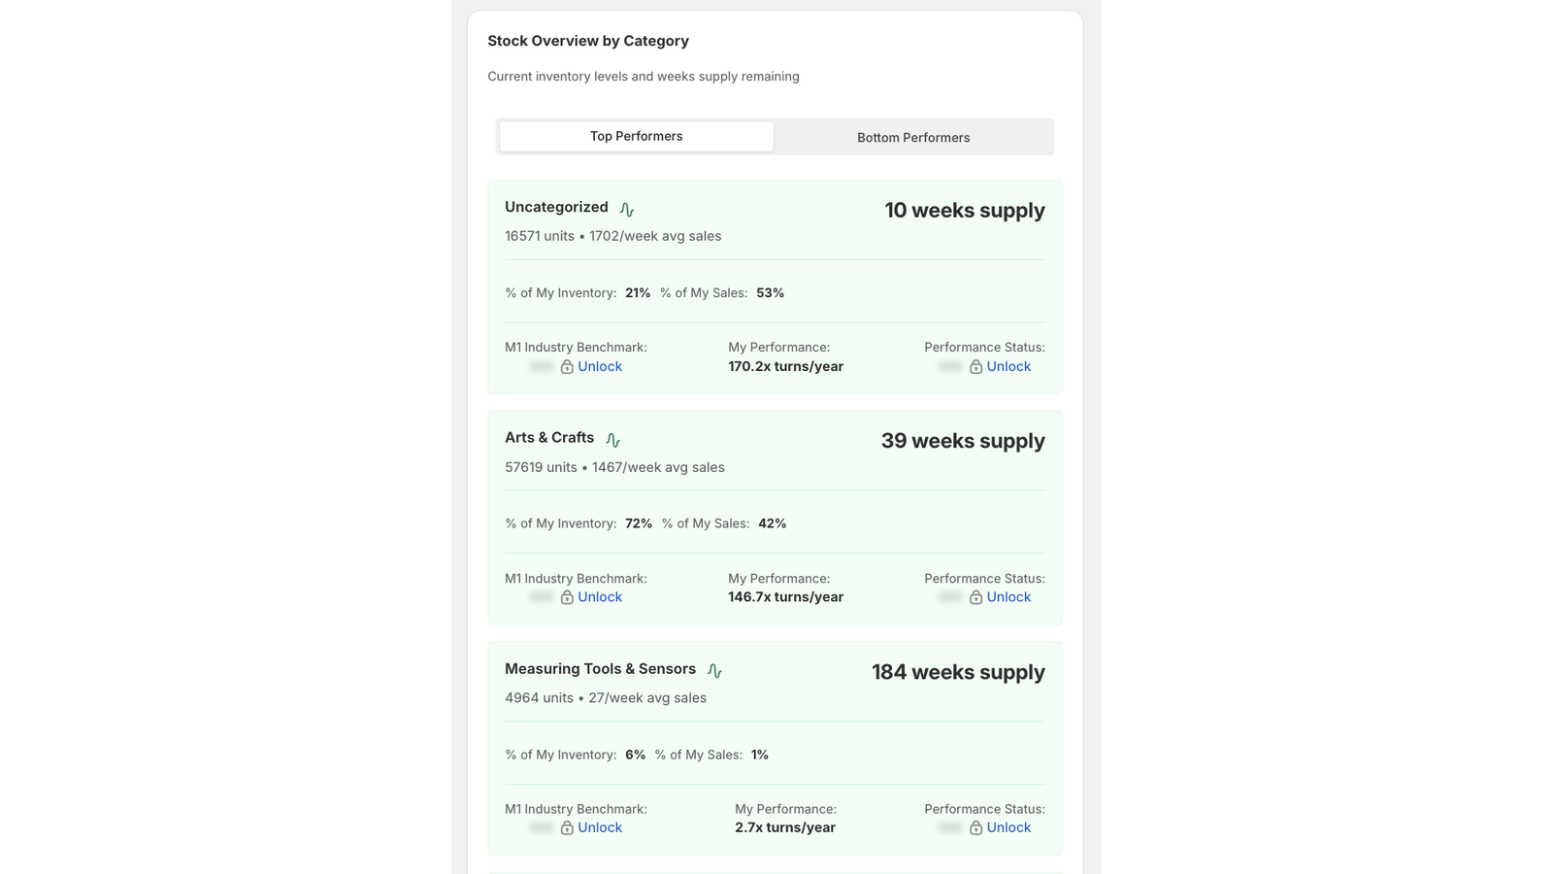Unlock the Uncategorized M1 Industry Benchmark
Image resolution: width=1553 pixels, height=874 pixels.
pyautogui.click(x=599, y=366)
